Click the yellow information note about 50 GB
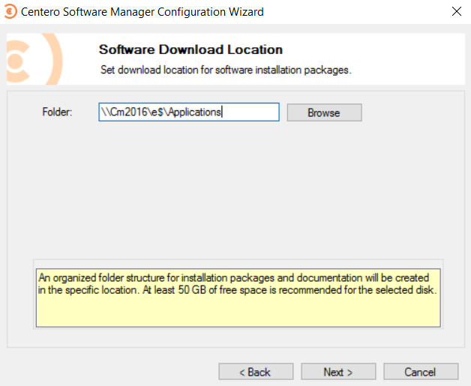The height and width of the screenshot is (386, 471). pos(238,298)
